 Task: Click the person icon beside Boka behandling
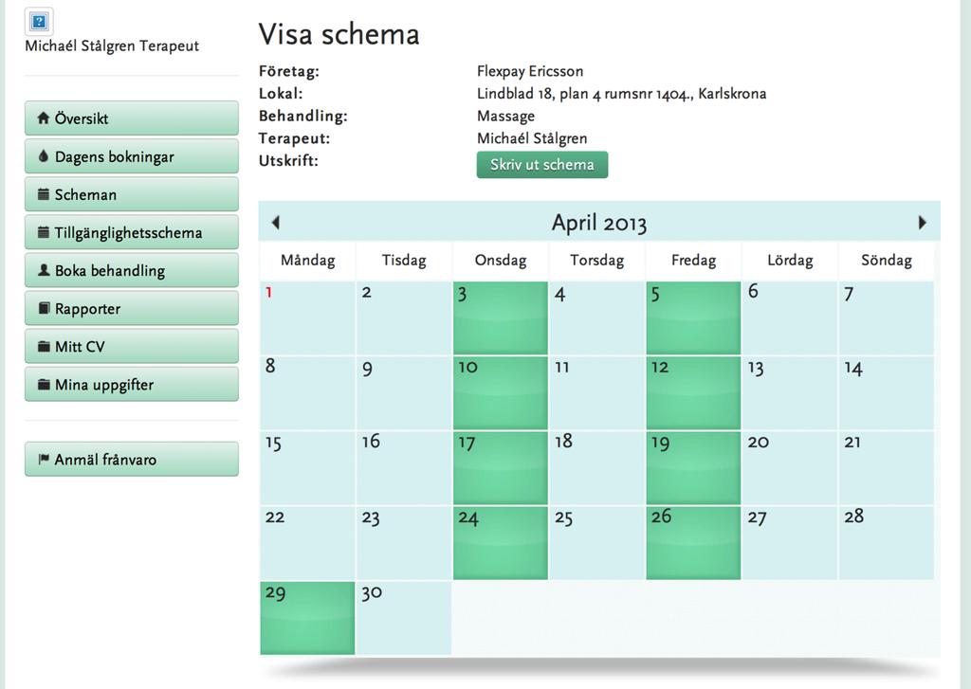(44, 270)
